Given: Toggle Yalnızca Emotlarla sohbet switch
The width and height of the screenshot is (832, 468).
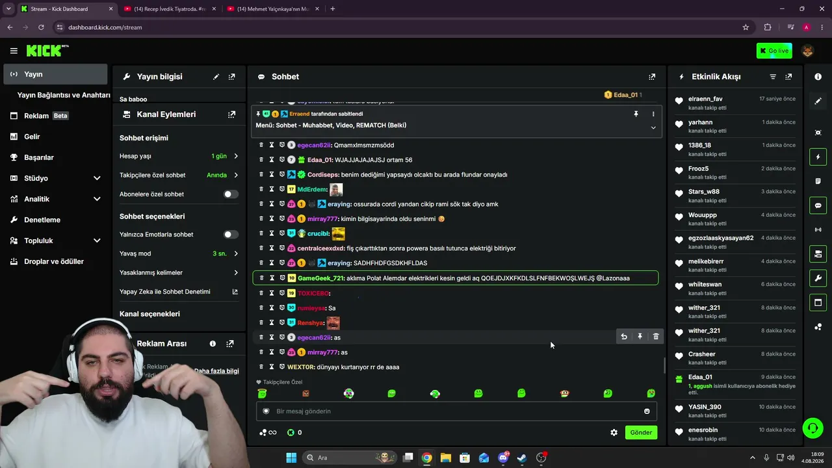Looking at the screenshot, I should point(231,235).
